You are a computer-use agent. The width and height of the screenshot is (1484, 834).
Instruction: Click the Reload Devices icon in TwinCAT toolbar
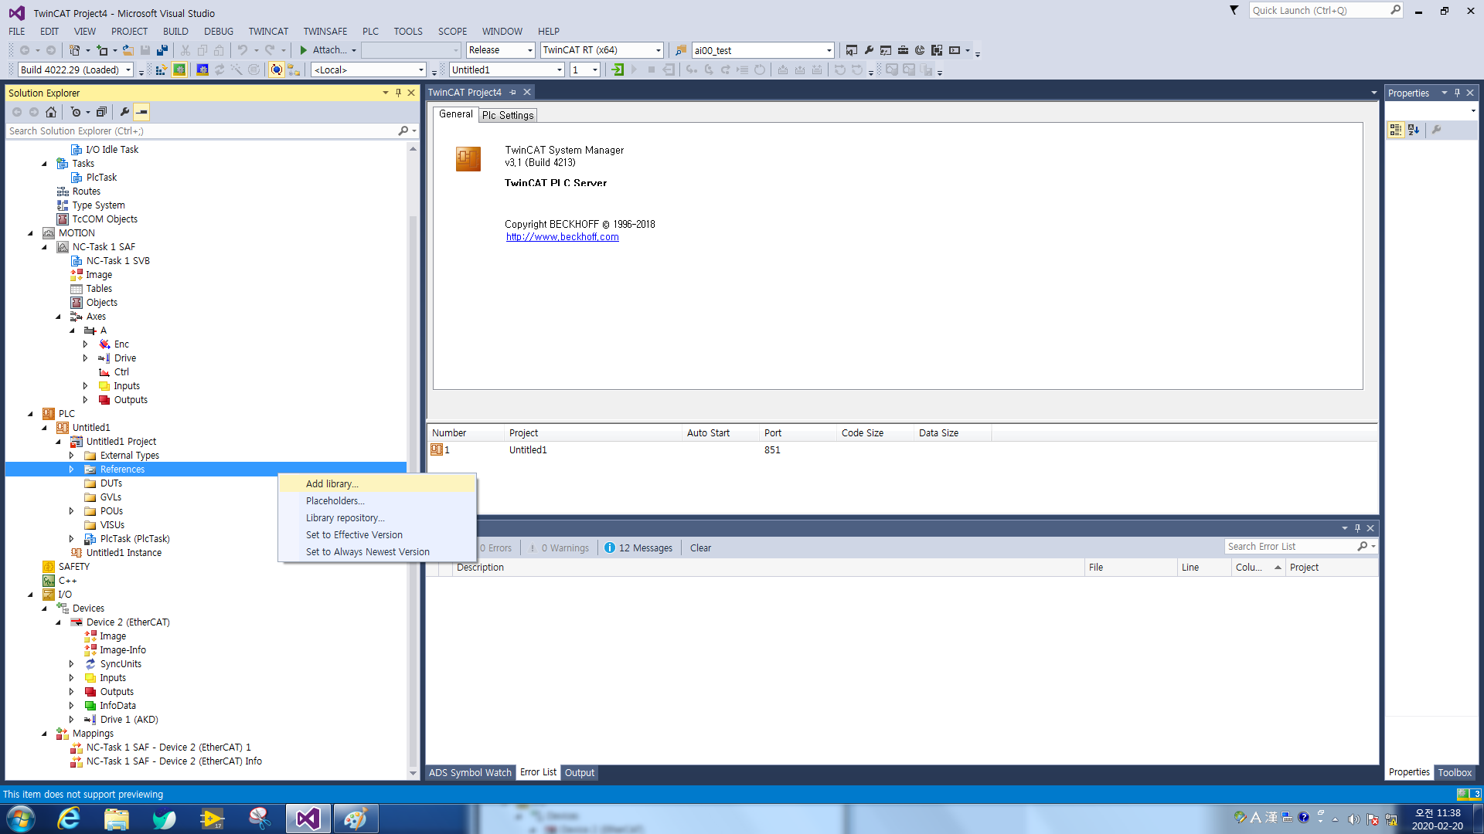(x=220, y=70)
